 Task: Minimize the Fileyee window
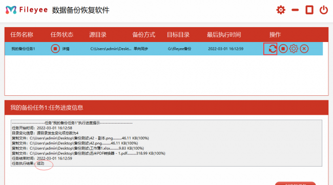point(295,10)
